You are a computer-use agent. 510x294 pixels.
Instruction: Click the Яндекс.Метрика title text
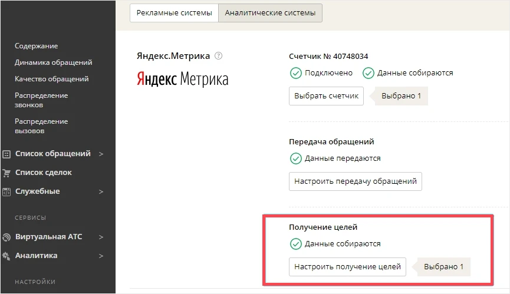pyautogui.click(x=173, y=56)
